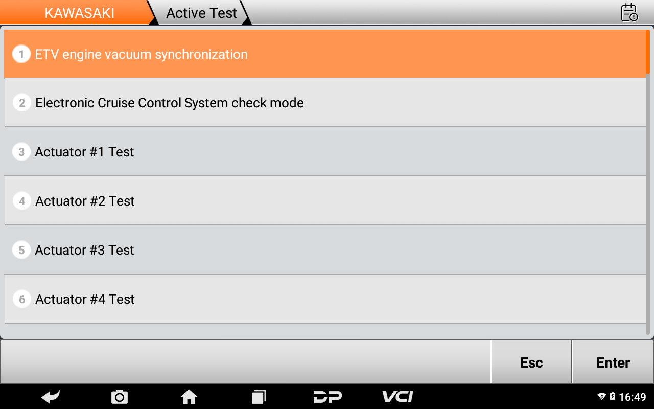Check the Wi-Fi status icon
Screen dimensions: 654x409
click(601, 397)
